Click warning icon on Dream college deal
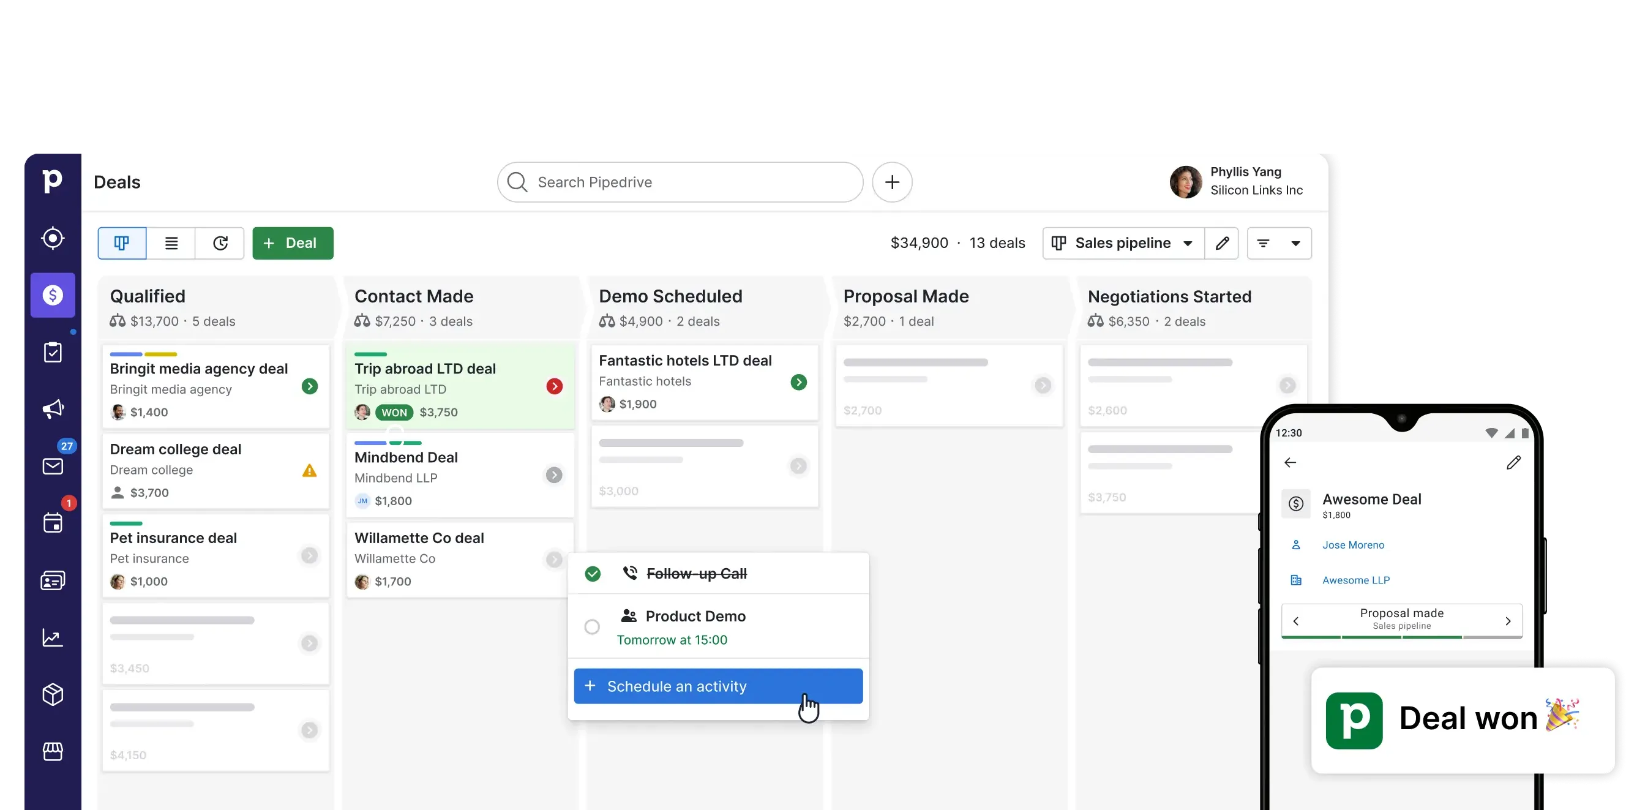Viewport: 1626px width, 810px height. coord(309,470)
